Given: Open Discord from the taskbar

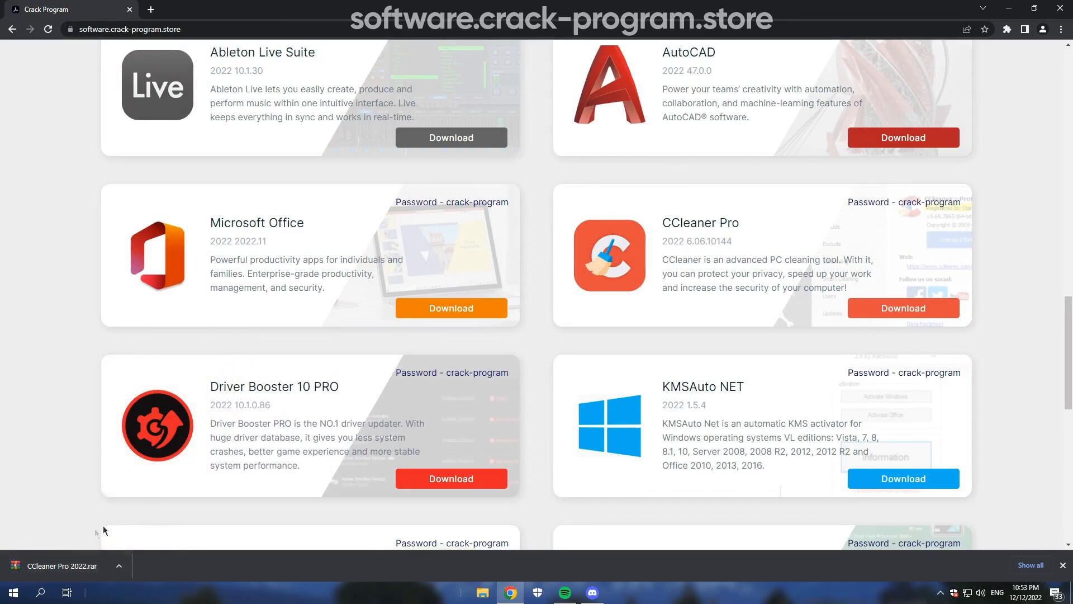Looking at the screenshot, I should 592,593.
